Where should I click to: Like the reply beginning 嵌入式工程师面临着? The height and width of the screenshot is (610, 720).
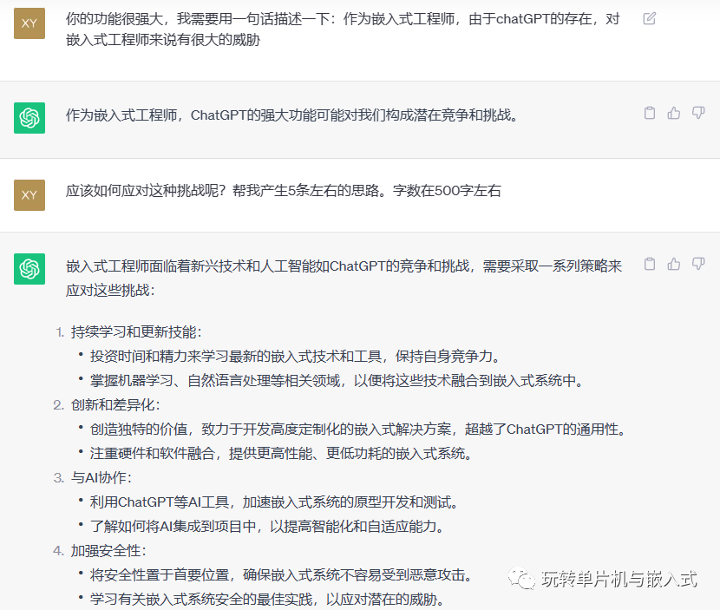[x=674, y=264]
